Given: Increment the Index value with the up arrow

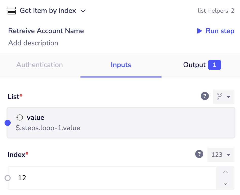Looking at the screenshot, I should point(225,172).
